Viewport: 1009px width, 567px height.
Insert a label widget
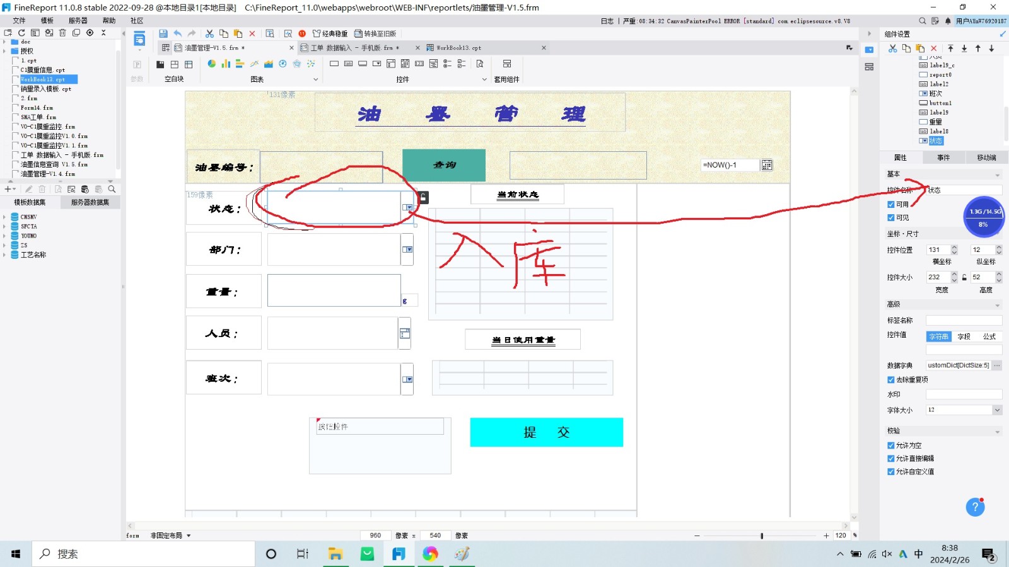[348, 64]
